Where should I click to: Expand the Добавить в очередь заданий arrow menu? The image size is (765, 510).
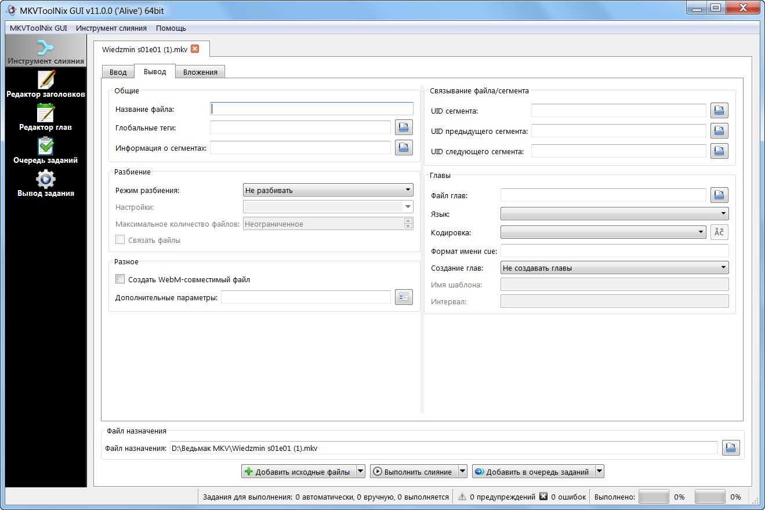[x=599, y=471]
